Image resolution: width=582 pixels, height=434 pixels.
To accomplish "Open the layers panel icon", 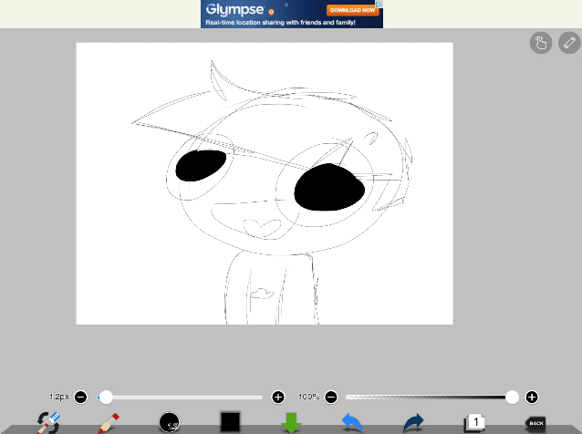I will tap(474, 423).
